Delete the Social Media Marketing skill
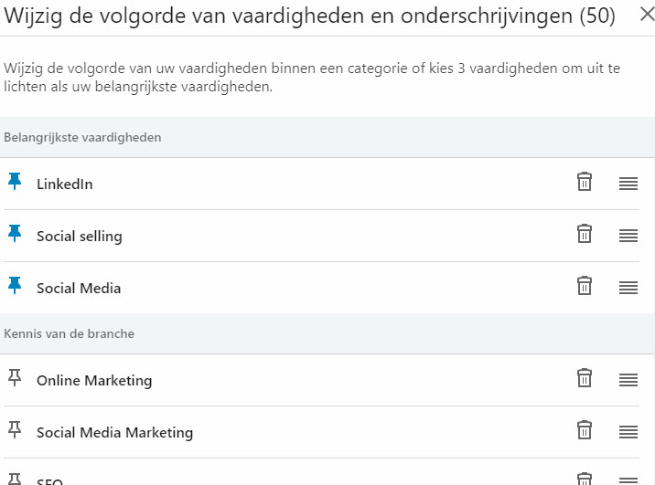 point(584,430)
